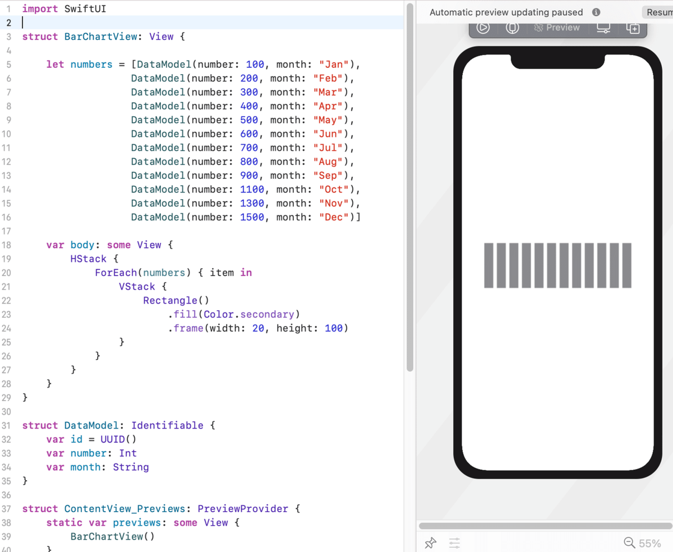Pin the preview with the pushpin icon
This screenshot has height=552, width=673.
pyautogui.click(x=430, y=542)
